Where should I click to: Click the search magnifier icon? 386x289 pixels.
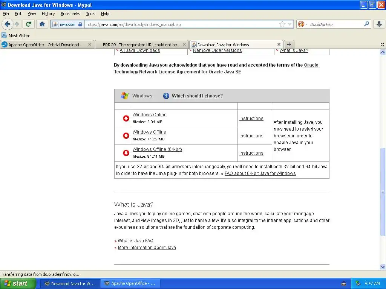coord(366,24)
